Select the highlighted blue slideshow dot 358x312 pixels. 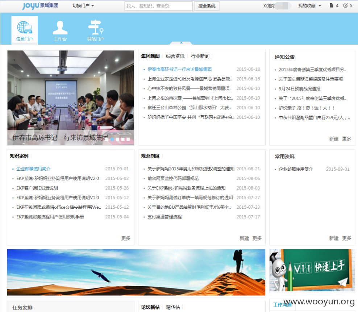[x=112, y=139]
